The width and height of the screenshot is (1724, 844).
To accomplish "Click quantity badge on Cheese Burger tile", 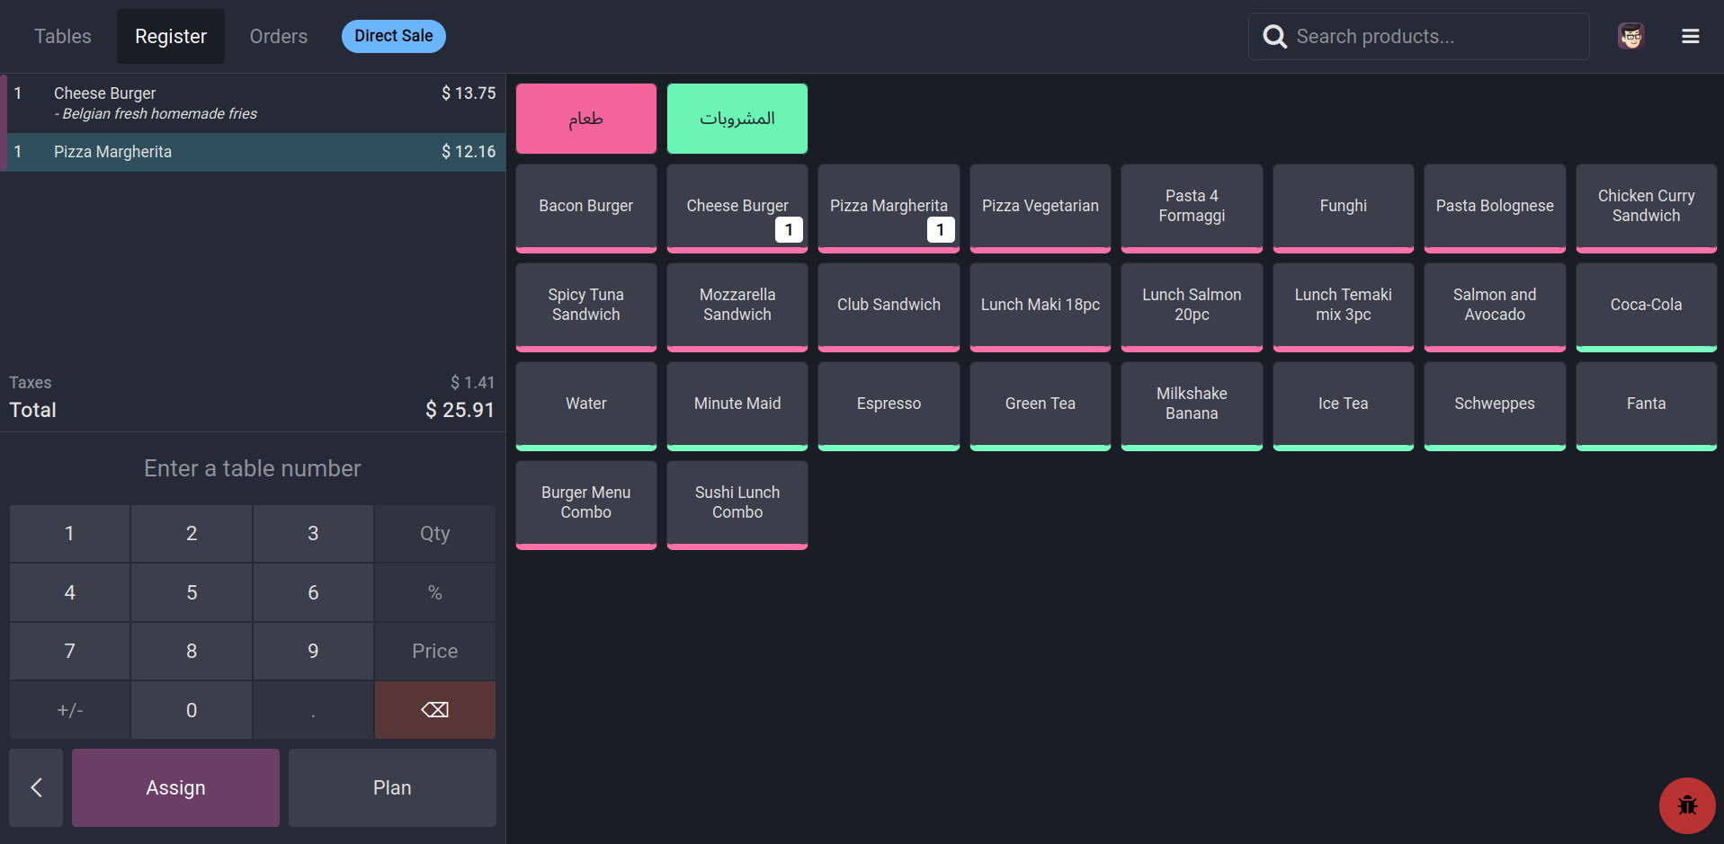I will click(789, 230).
